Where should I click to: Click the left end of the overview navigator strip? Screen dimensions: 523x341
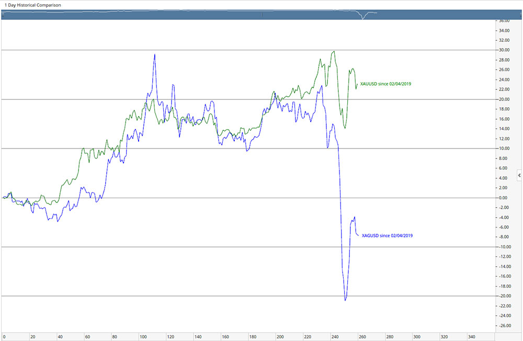(4, 14)
